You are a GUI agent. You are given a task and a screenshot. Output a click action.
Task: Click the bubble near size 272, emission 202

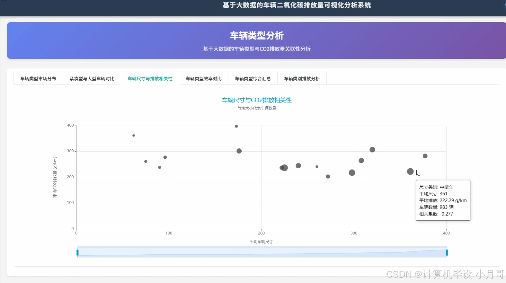click(x=328, y=177)
